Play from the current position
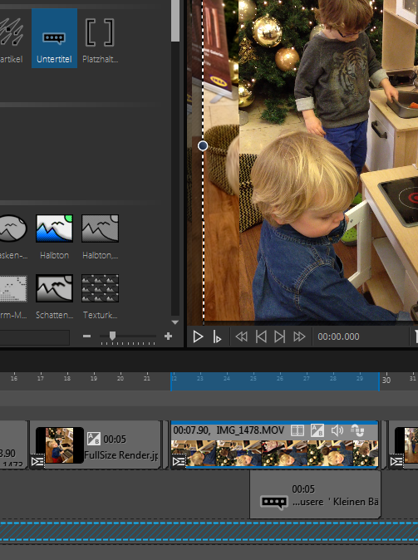 point(217,336)
